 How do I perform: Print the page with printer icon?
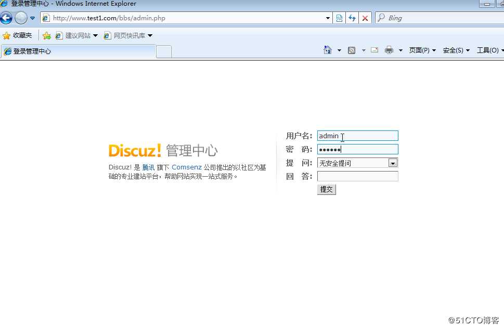(389, 50)
